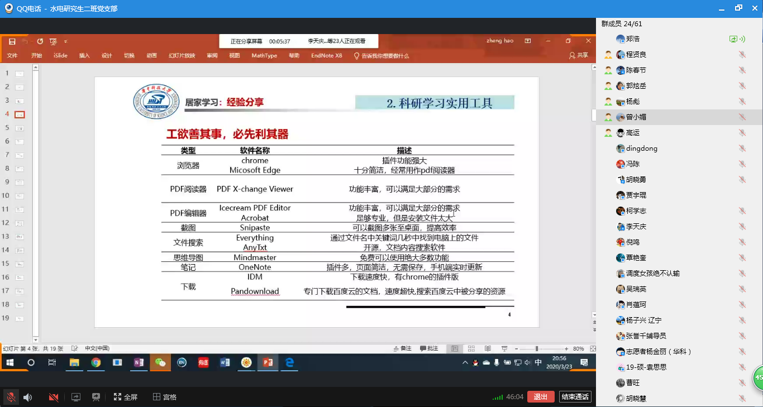Open WeChat from the taskbar
Viewport: 763px width, 407px height.
[160, 362]
